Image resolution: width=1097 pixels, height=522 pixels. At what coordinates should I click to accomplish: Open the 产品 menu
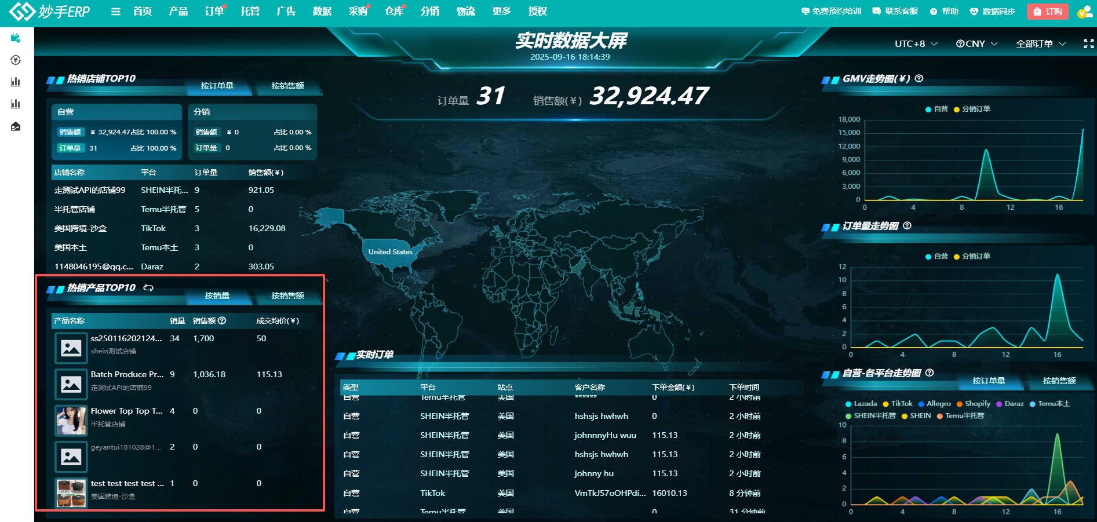[178, 12]
